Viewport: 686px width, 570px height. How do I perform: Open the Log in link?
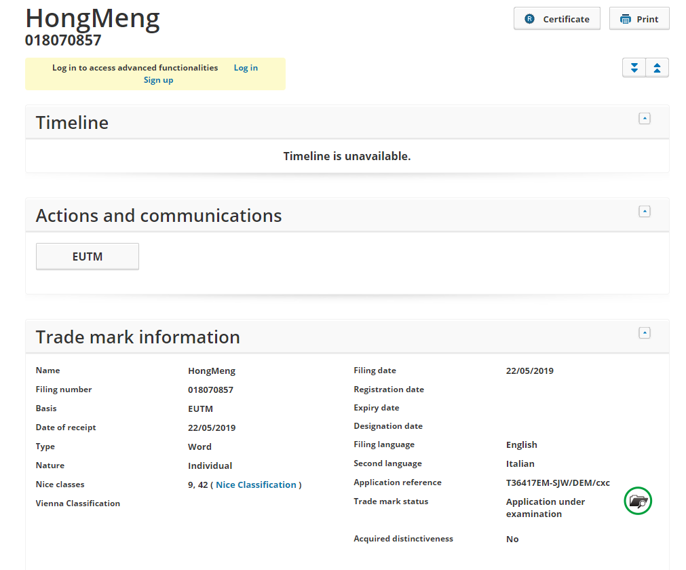click(246, 68)
